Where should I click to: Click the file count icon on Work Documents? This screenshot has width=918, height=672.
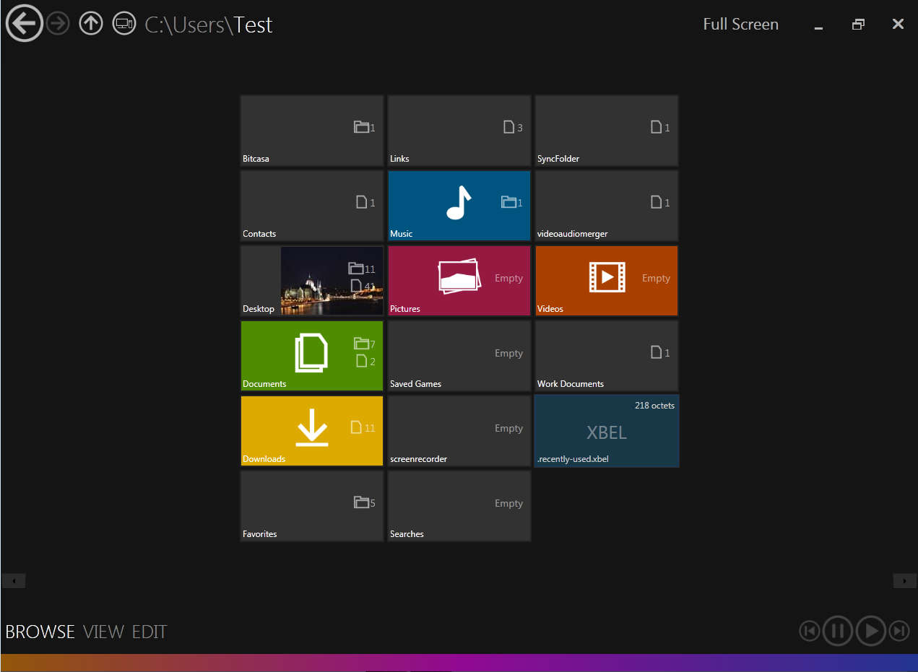656,352
